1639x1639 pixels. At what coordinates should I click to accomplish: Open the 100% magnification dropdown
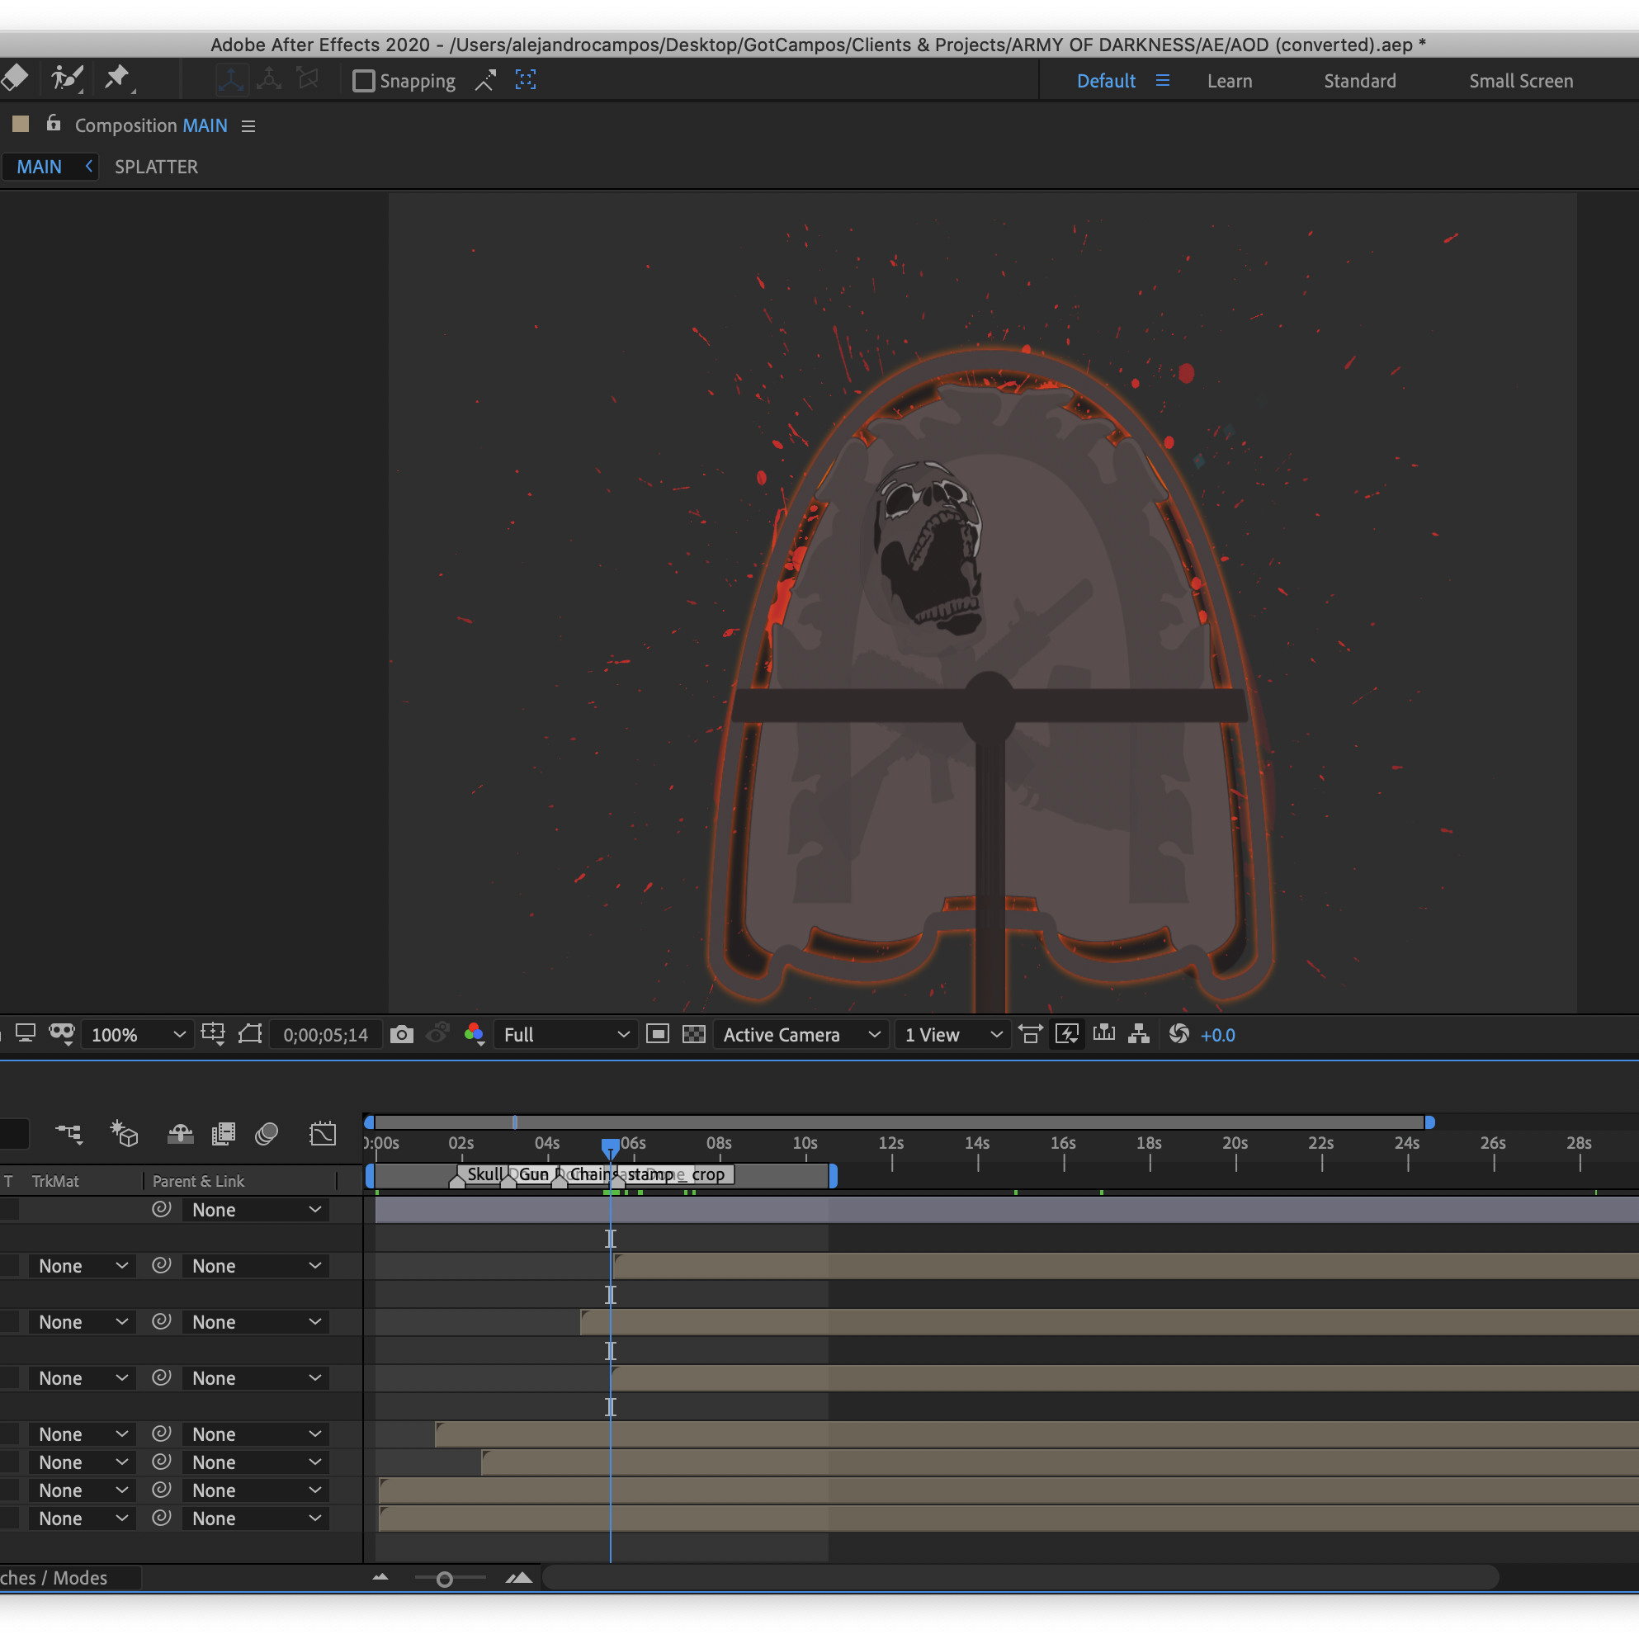(x=137, y=1035)
